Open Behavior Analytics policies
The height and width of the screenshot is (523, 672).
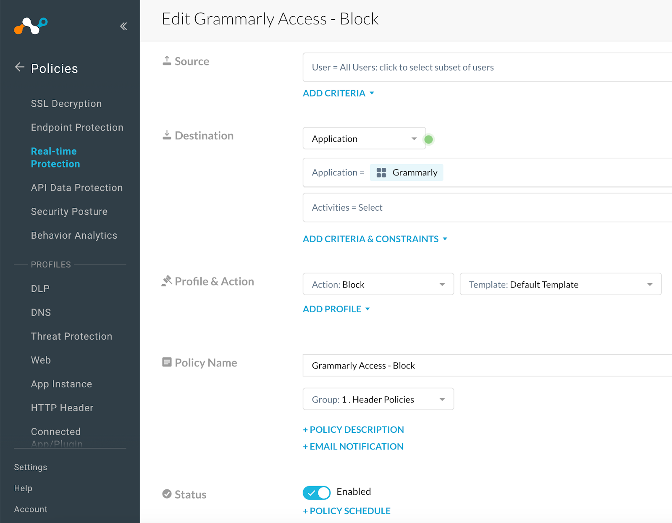coord(74,235)
